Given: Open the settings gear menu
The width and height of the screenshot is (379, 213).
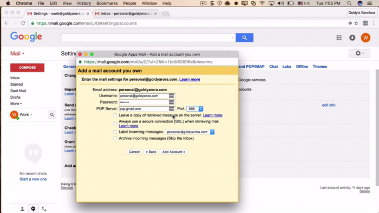Looking at the screenshot, I should point(359,53).
